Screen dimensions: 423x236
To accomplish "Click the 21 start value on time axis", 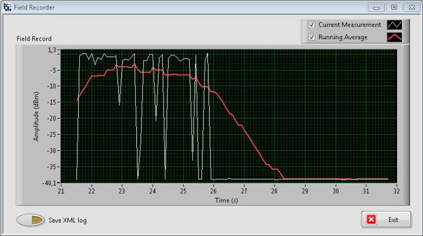I will [61, 190].
